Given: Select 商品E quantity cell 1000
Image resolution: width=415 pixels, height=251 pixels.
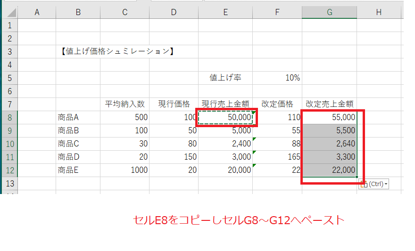Looking at the screenshot, I should point(124,170).
